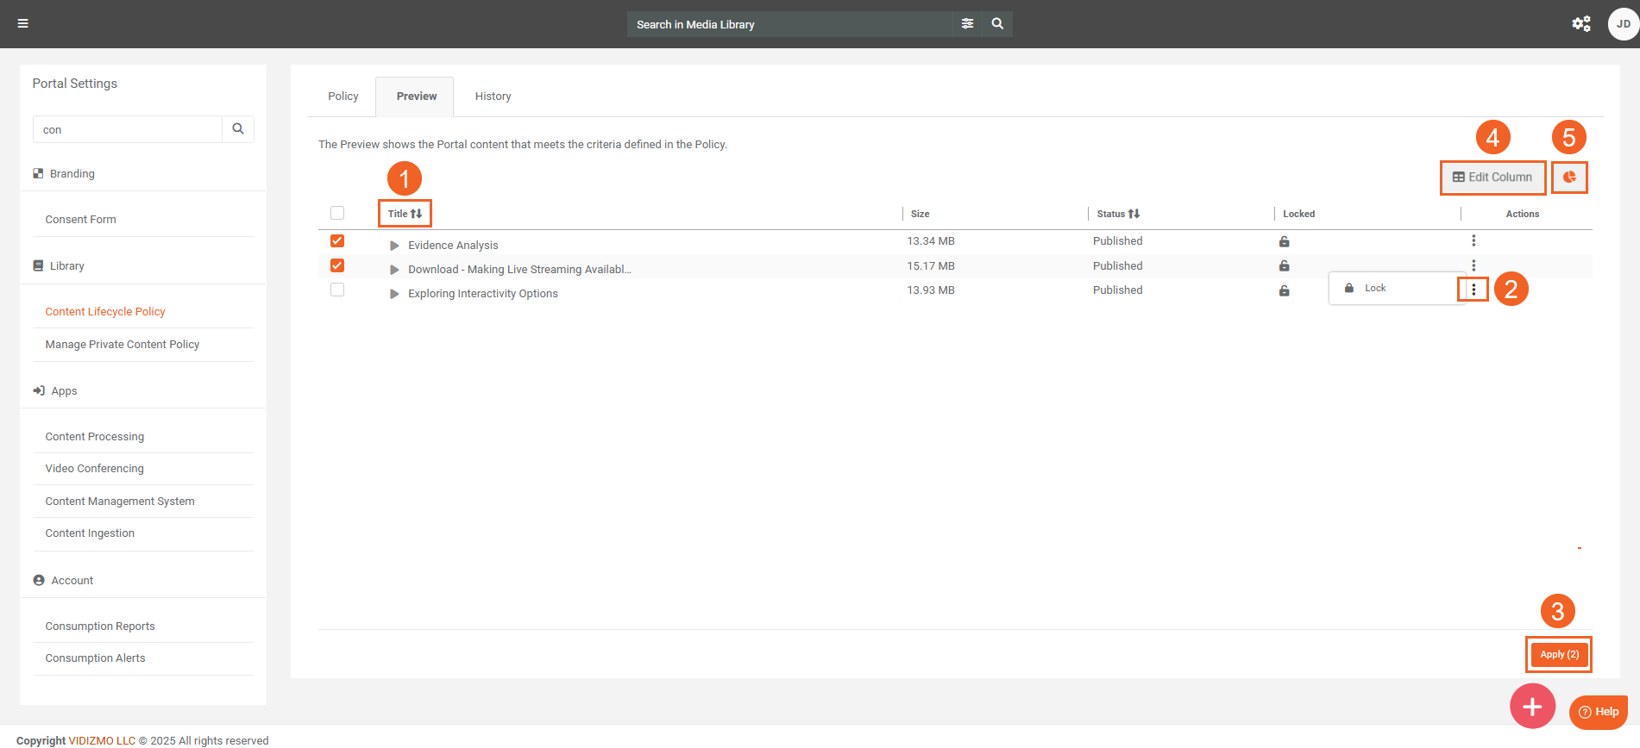
Task: Open the hamburger navigation menu
Action: (23, 23)
